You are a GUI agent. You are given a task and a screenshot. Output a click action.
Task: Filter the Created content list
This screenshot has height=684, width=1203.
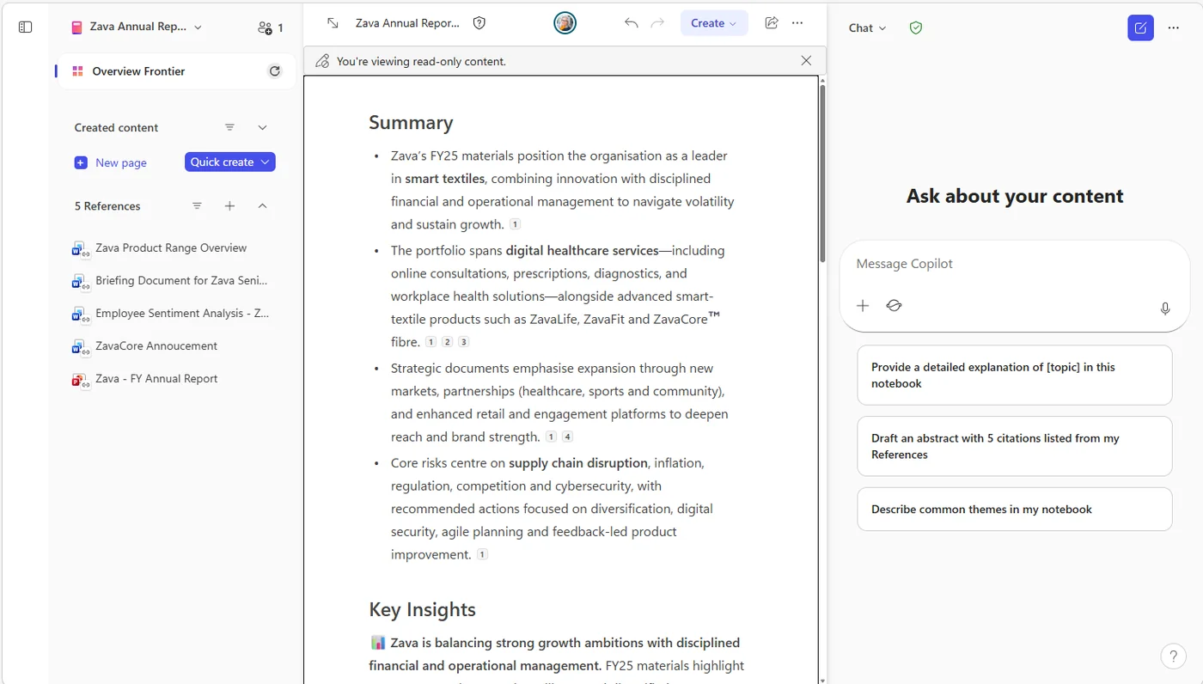coord(229,127)
